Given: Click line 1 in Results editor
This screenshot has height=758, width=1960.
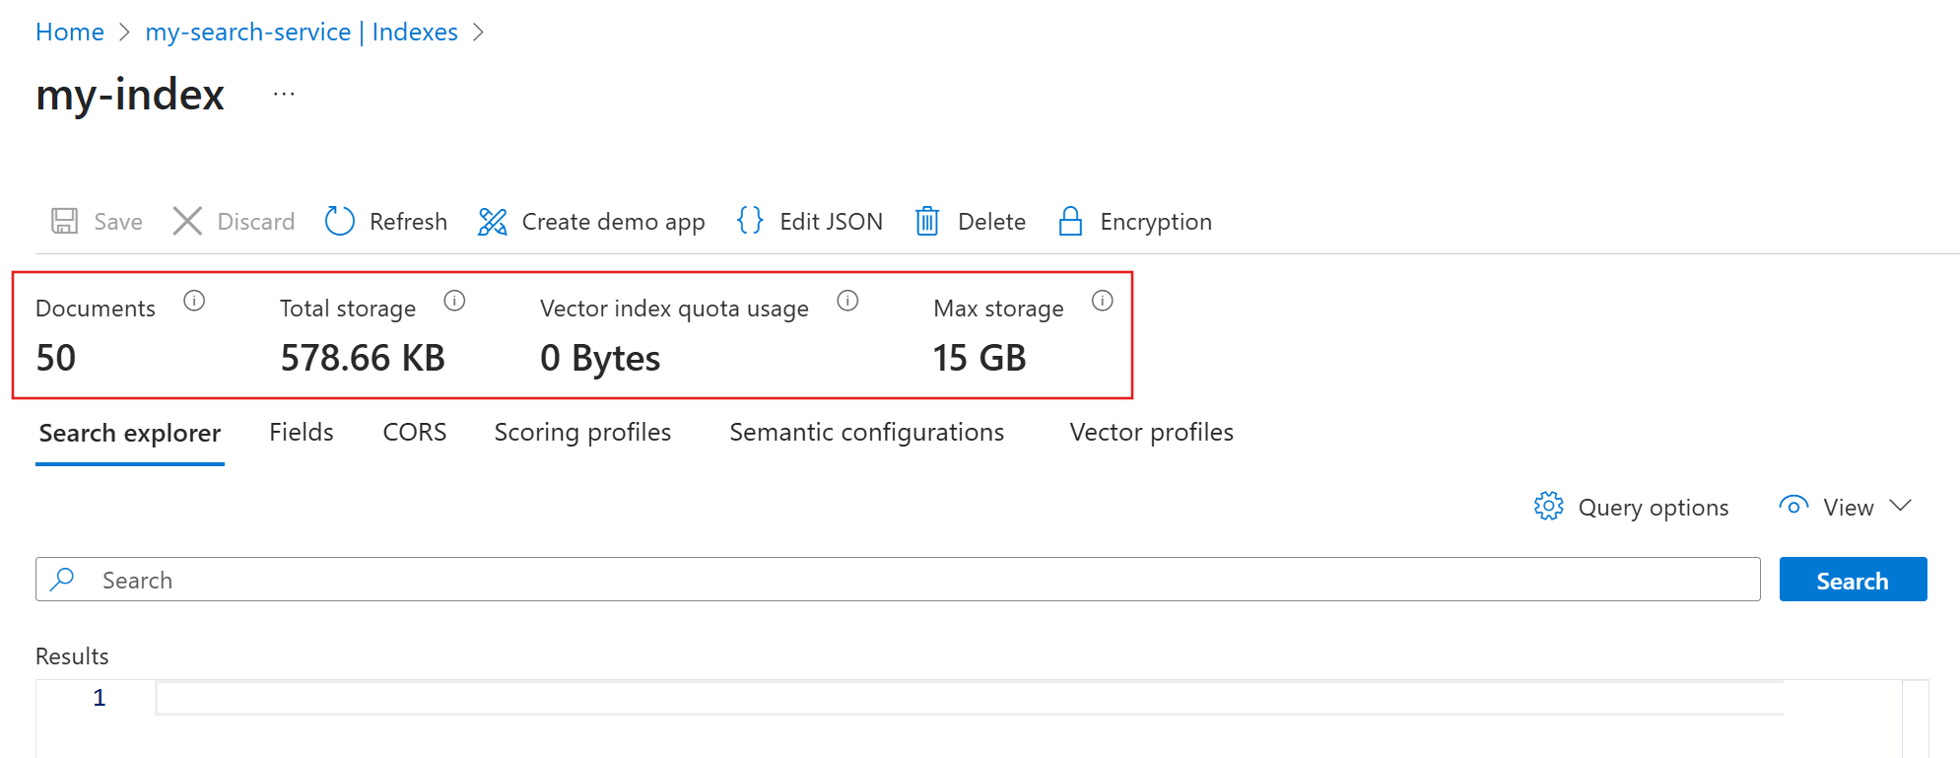Looking at the screenshot, I should 966,698.
